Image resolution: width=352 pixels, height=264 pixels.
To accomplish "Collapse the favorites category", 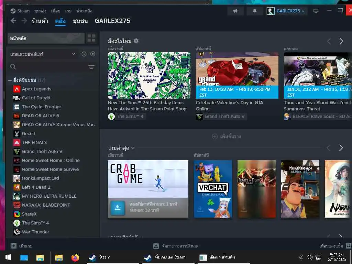I will tap(10, 80).
